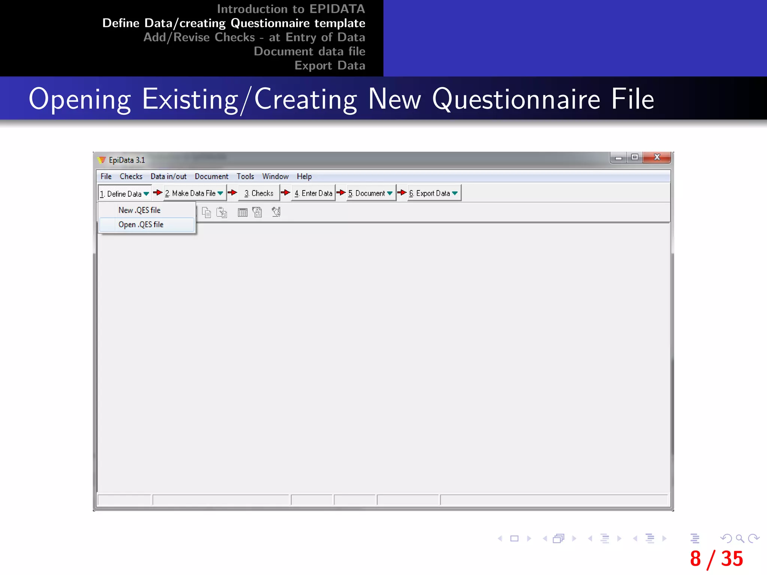Viewport: 767px width, 575px height.
Task: Click the last toolbar icon with the pencil
Action: [276, 212]
